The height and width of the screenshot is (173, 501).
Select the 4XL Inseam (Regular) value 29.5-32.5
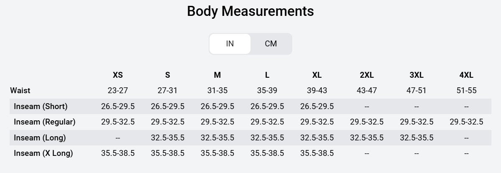(x=466, y=122)
